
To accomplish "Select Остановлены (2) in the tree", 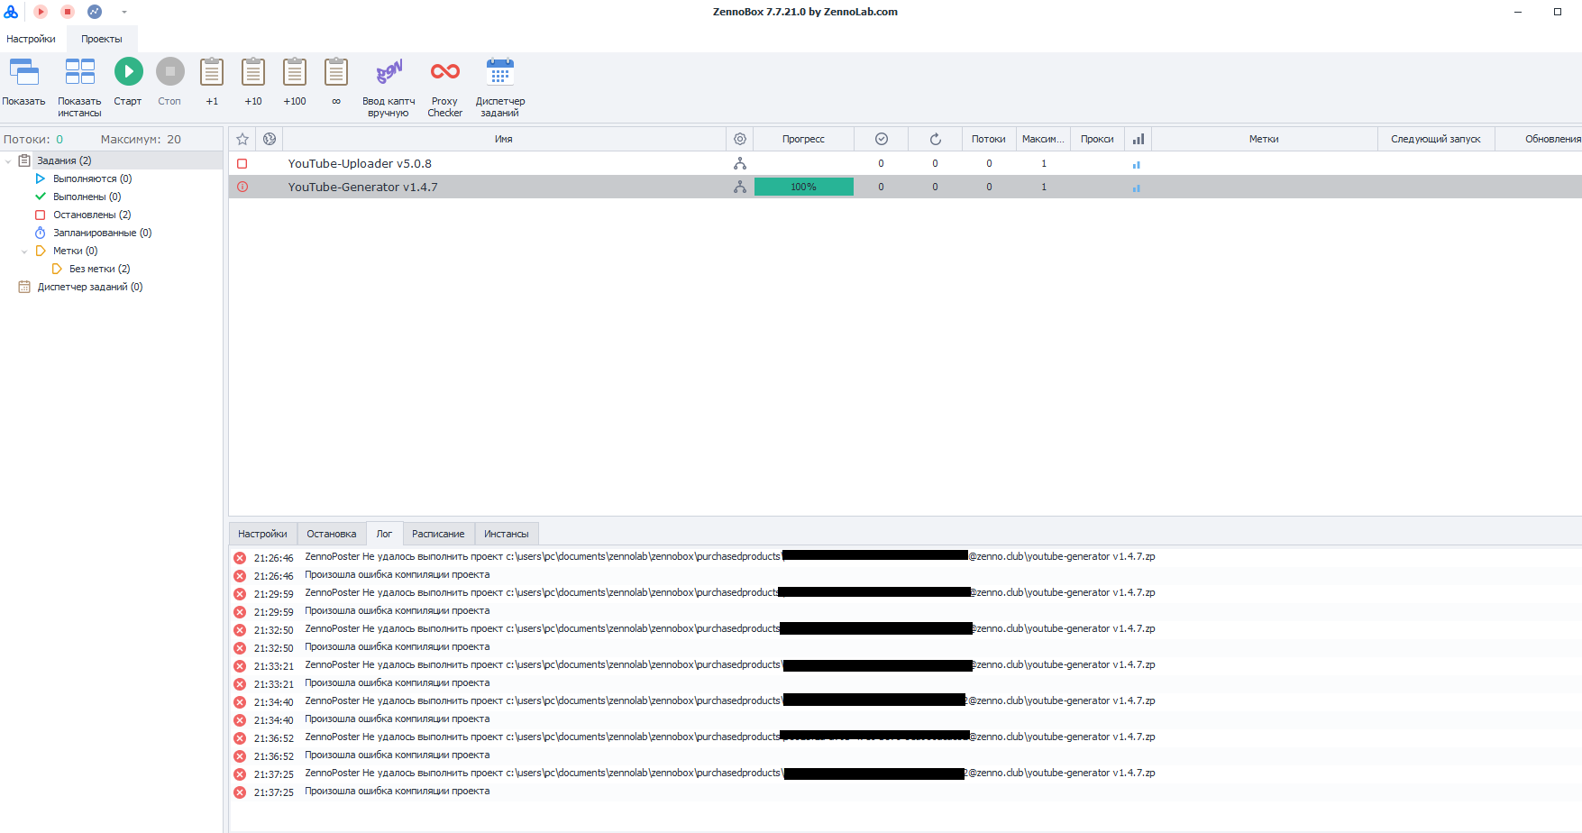I will (x=92, y=215).
